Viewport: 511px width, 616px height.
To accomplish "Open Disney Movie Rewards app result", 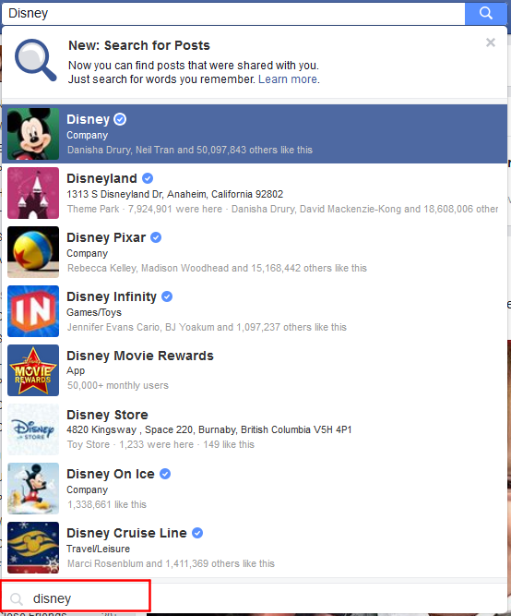I will coord(255,370).
